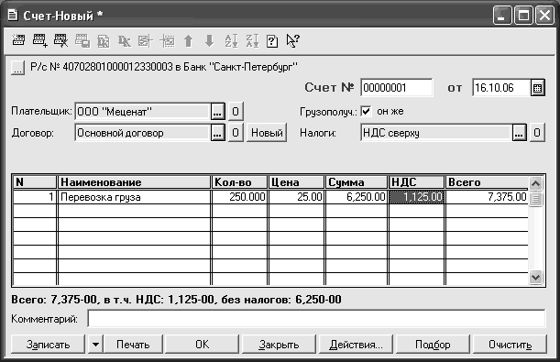The height and width of the screenshot is (362, 560).
Task: Click the first toolbar icon for a new table row
Action: (x=18, y=40)
